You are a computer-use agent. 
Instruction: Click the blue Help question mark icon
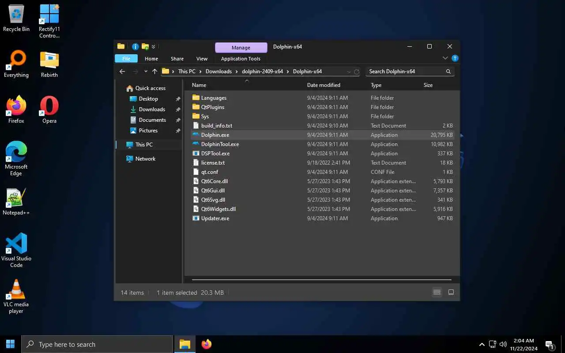455,58
